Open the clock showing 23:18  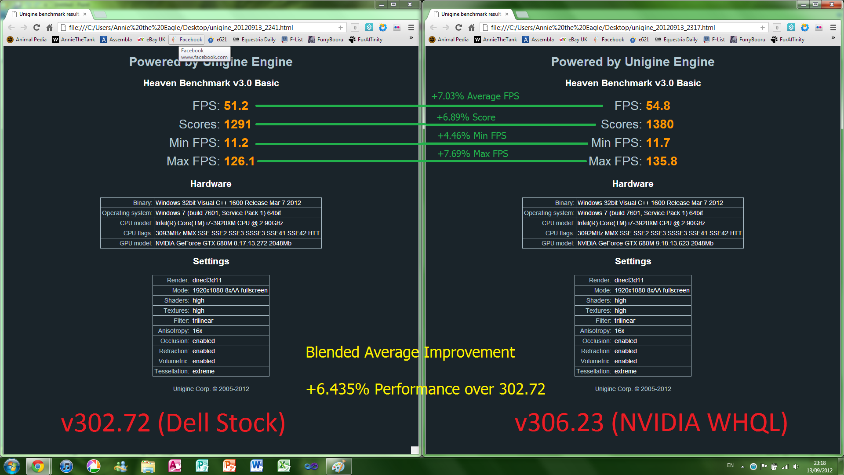(819, 467)
